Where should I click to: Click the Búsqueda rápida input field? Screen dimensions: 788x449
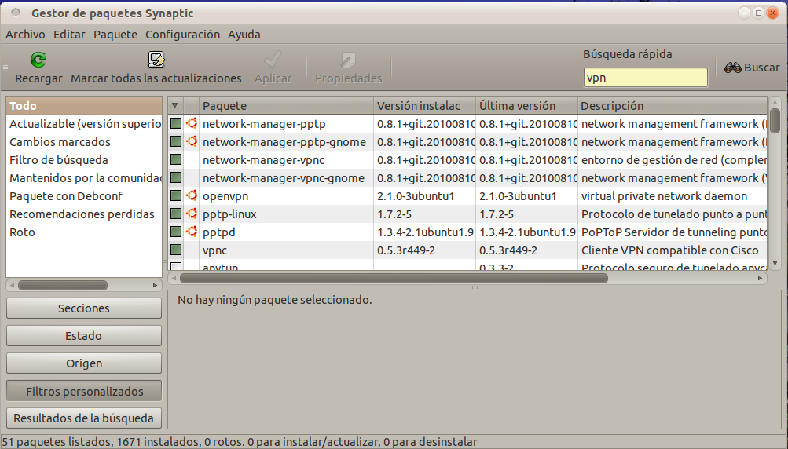pyautogui.click(x=645, y=78)
